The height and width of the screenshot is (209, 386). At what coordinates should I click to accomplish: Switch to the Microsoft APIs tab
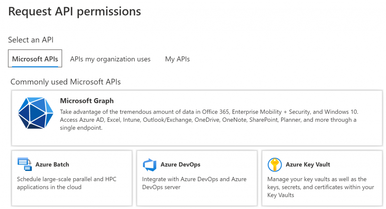[x=35, y=59]
